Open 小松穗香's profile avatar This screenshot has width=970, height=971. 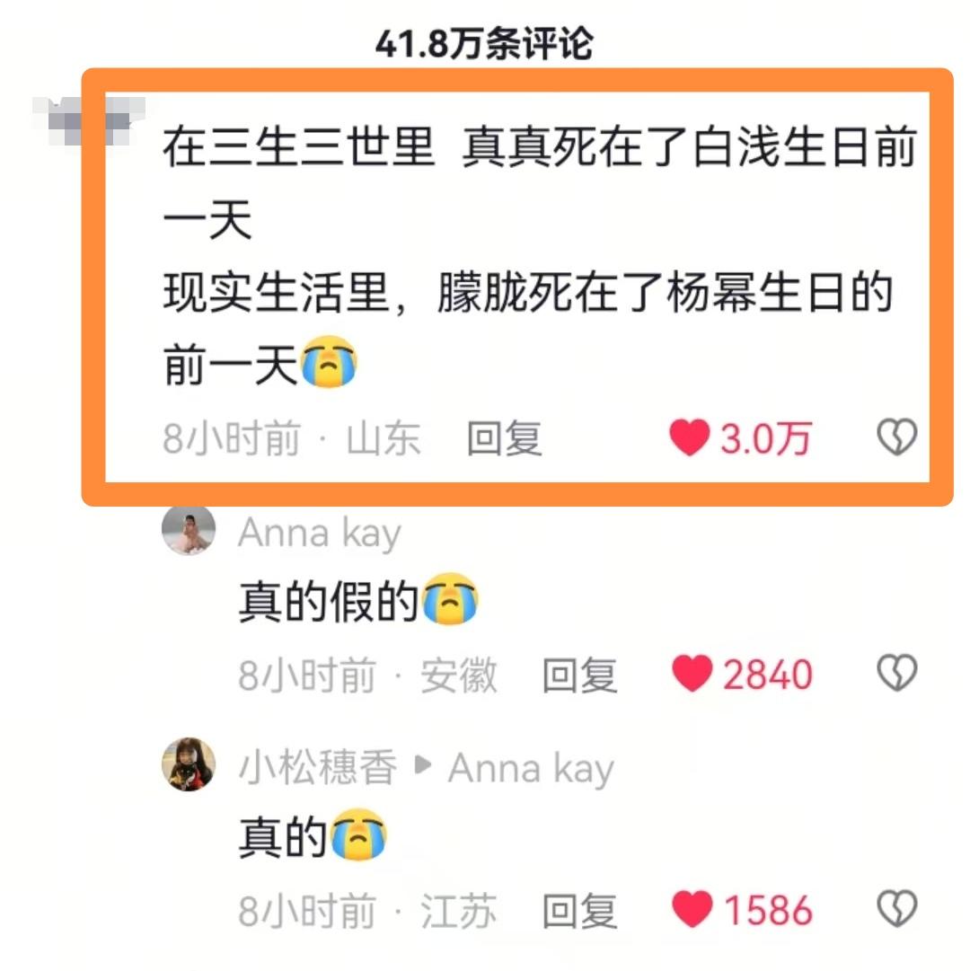[189, 764]
